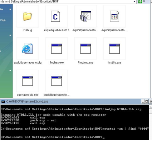Click the Ir button label next to address bar
Screen dimensions: 152x144
pos(144,1)
